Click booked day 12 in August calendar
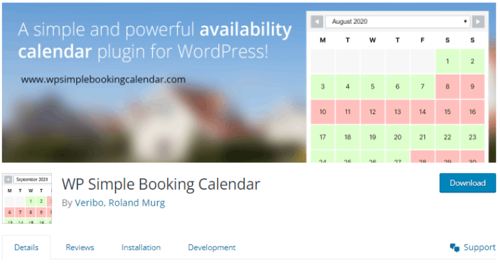Image resolution: width=500 pixels, height=264 pixels. [x=372, y=112]
